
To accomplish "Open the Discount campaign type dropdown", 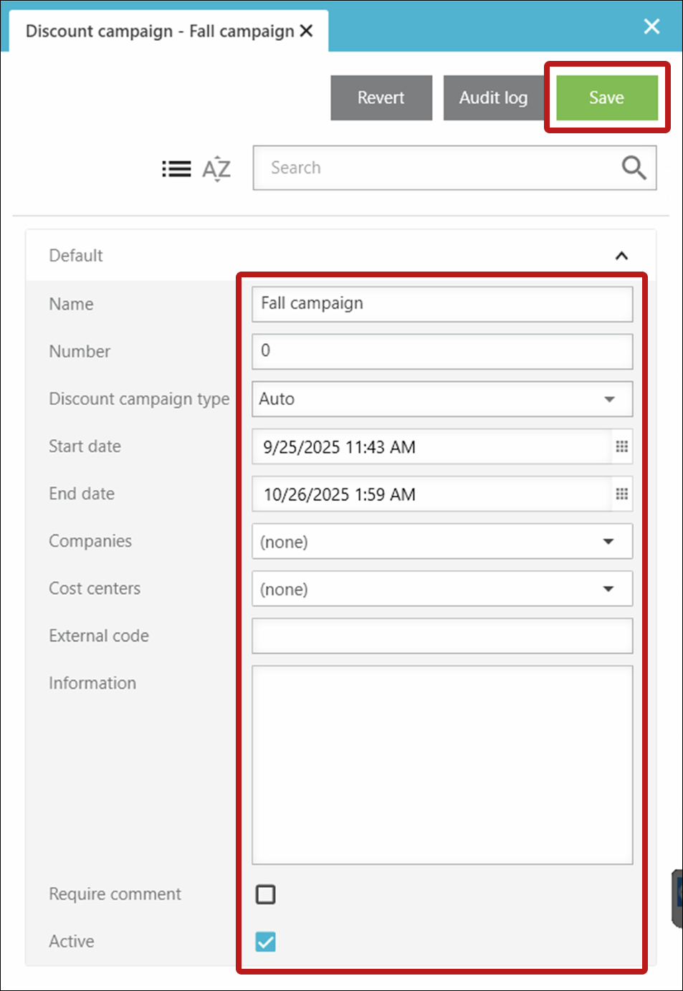I will (x=609, y=399).
